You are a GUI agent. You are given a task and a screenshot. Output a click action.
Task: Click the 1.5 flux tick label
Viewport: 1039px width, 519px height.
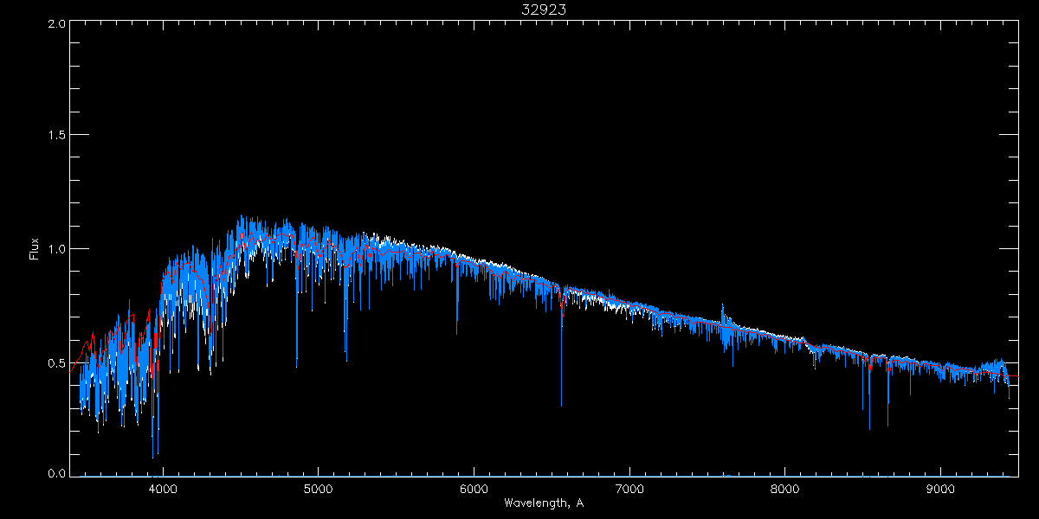(56, 136)
